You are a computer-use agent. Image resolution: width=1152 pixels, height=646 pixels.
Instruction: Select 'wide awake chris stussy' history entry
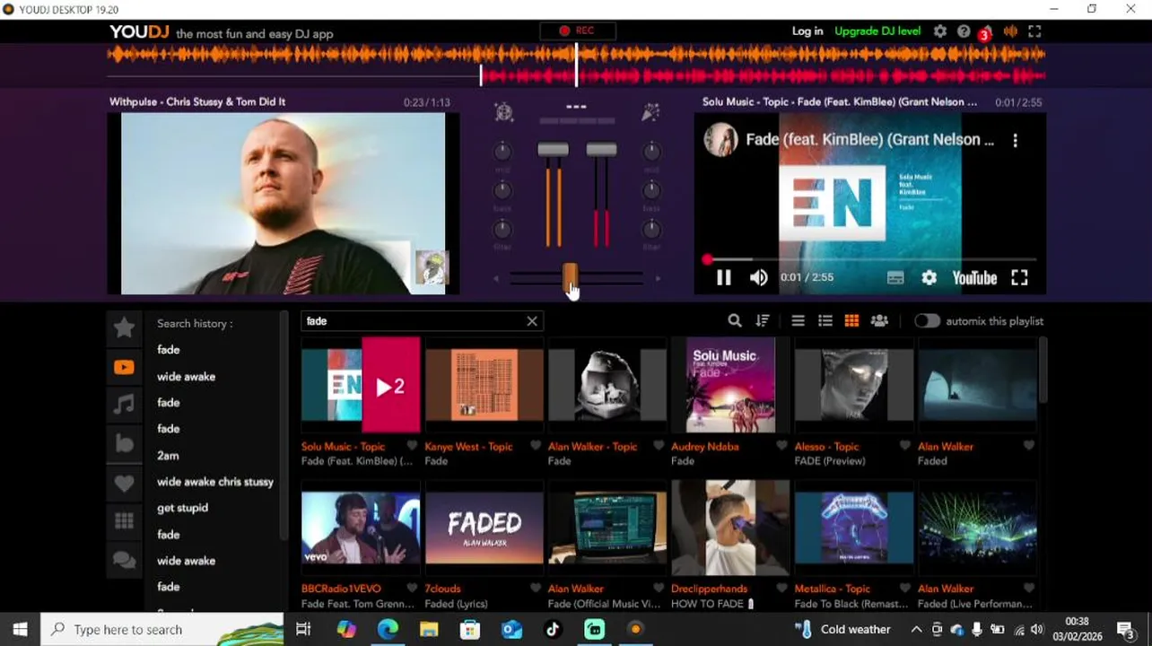215,482
